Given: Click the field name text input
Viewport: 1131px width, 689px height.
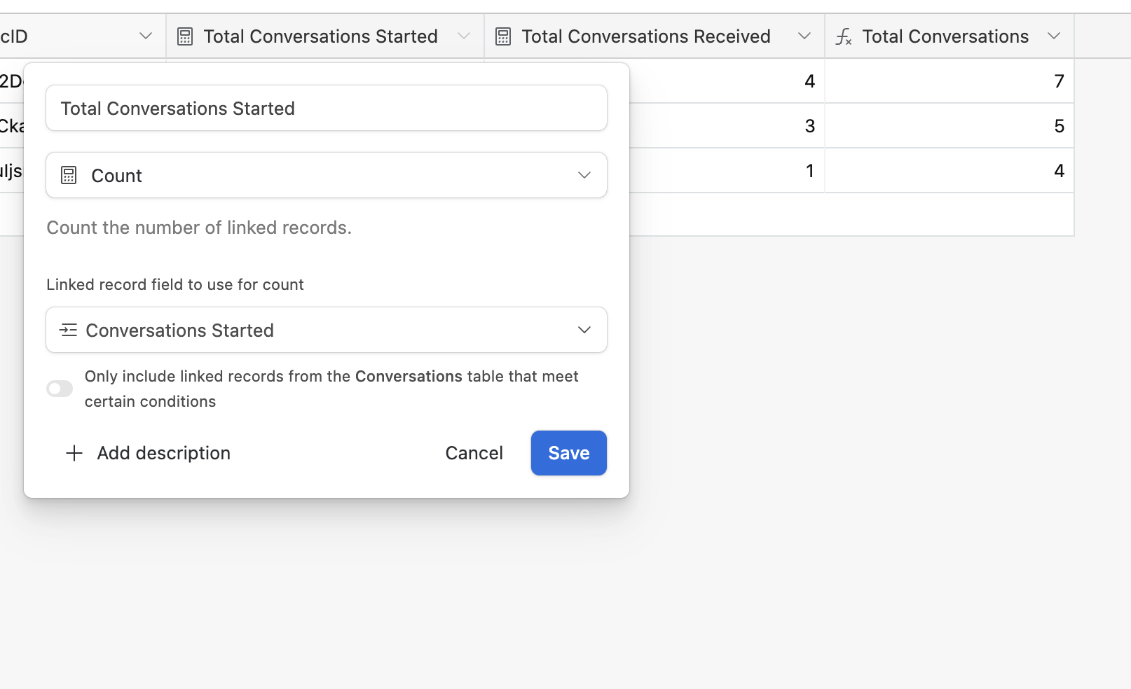Looking at the screenshot, I should (327, 109).
